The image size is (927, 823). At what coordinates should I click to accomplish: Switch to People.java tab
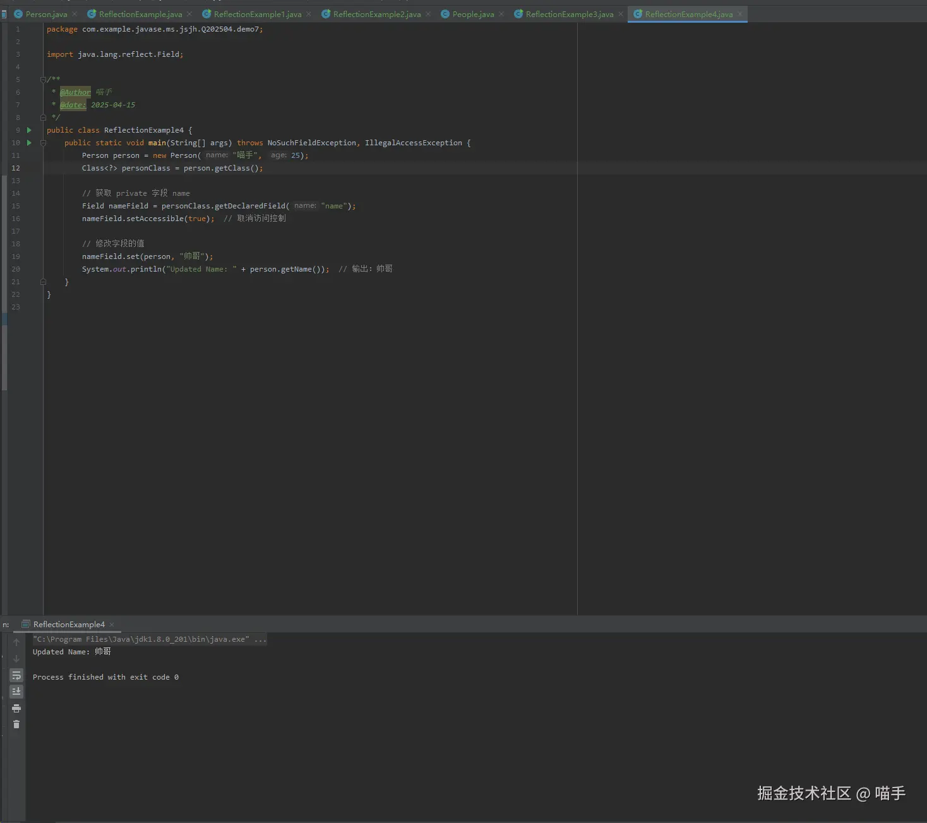pos(473,14)
